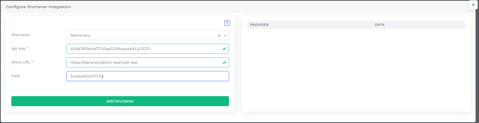Click the Configure Shortener Integration title
This screenshot has height=123, width=479.
pyautogui.click(x=38, y=7)
